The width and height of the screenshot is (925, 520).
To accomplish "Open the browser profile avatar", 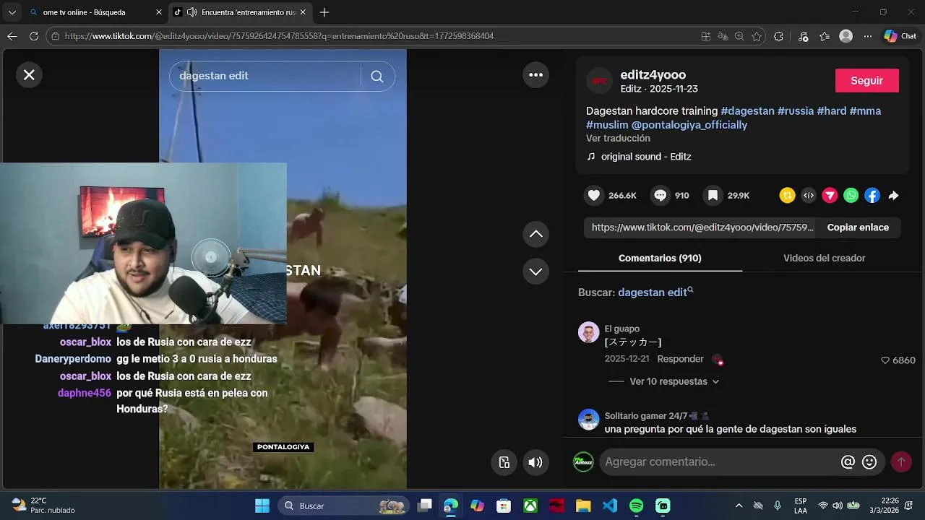I will click(846, 36).
